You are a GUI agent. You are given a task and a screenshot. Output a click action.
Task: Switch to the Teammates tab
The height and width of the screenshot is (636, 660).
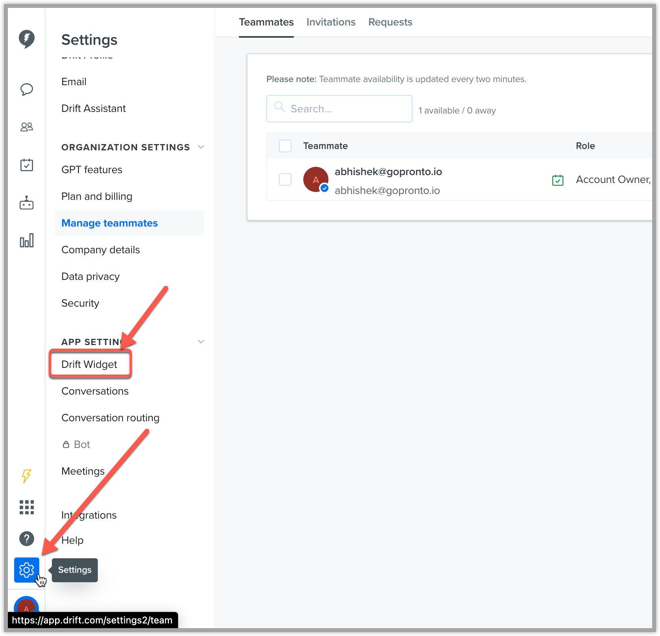click(x=266, y=22)
